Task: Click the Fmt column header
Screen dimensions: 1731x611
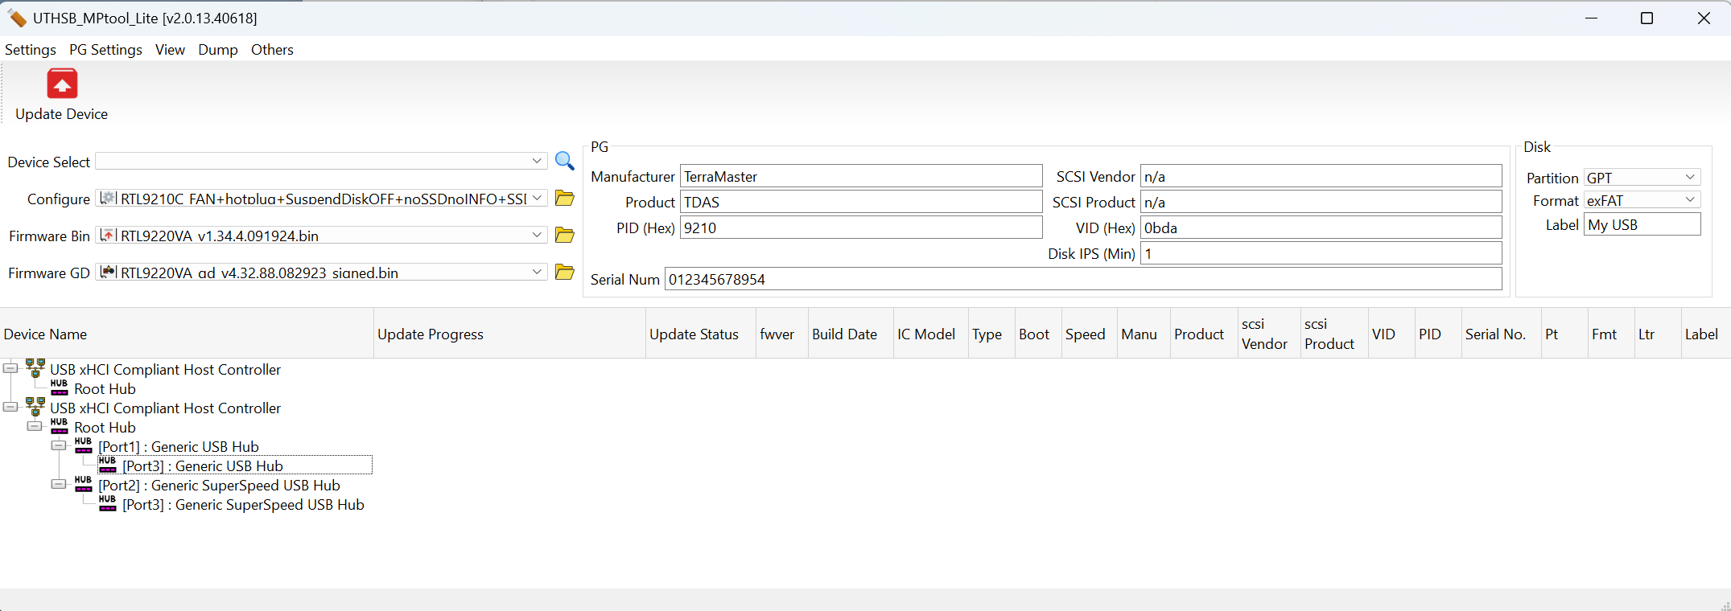Action: pos(1611,334)
